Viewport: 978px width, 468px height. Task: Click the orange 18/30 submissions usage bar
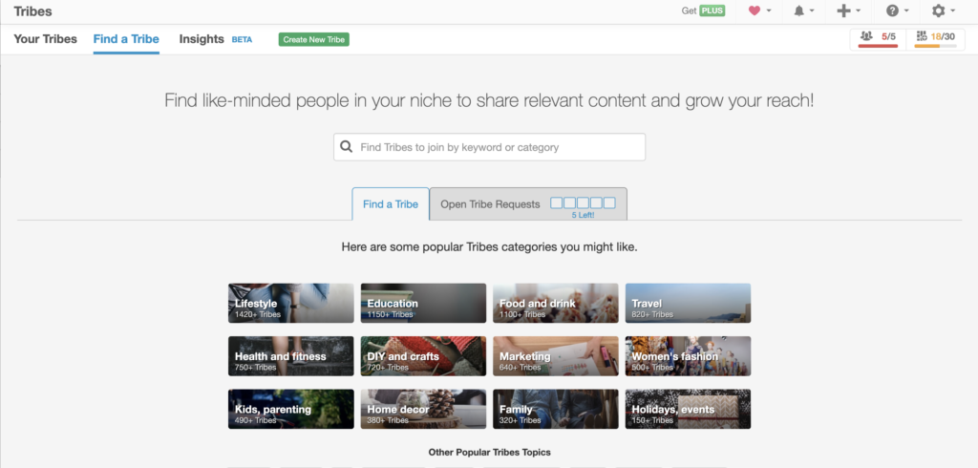[x=935, y=46]
